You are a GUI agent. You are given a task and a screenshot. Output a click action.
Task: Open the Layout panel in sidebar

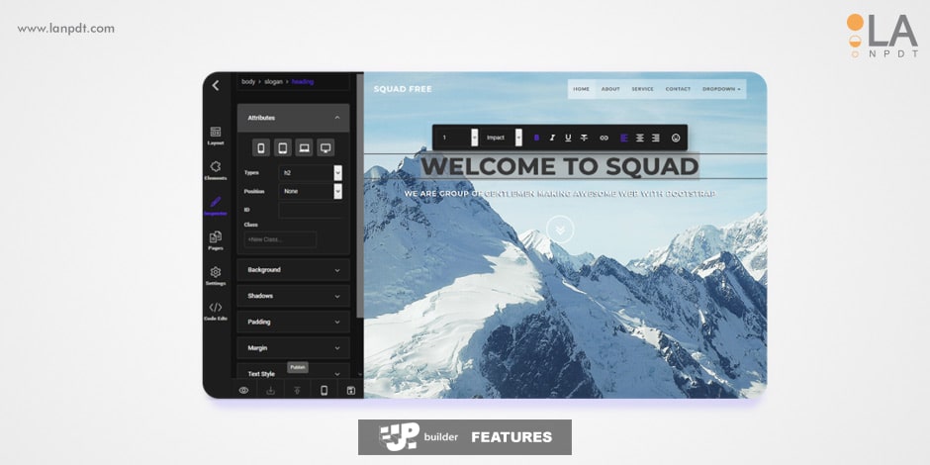(216, 135)
